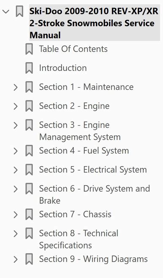Viewport: 163px width, 278px height.
Task: Expand Section 5 - Electrical System
Action: point(16,170)
